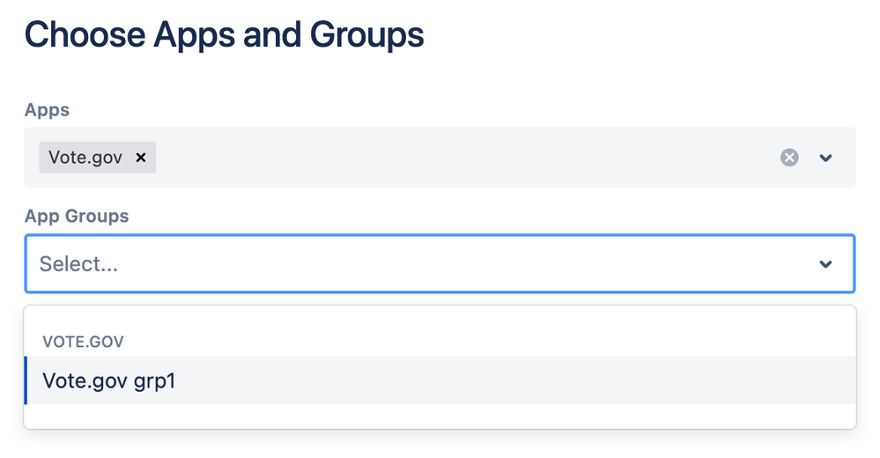Image resolution: width=880 pixels, height=458 pixels.
Task: Close the App Groups options list via arrow
Action: point(825,264)
